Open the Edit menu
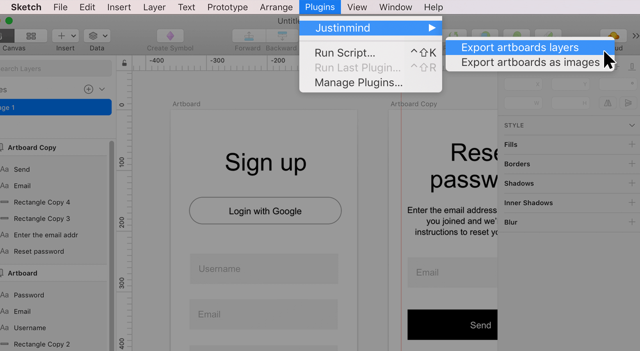Image resolution: width=640 pixels, height=351 pixels. pos(87,7)
